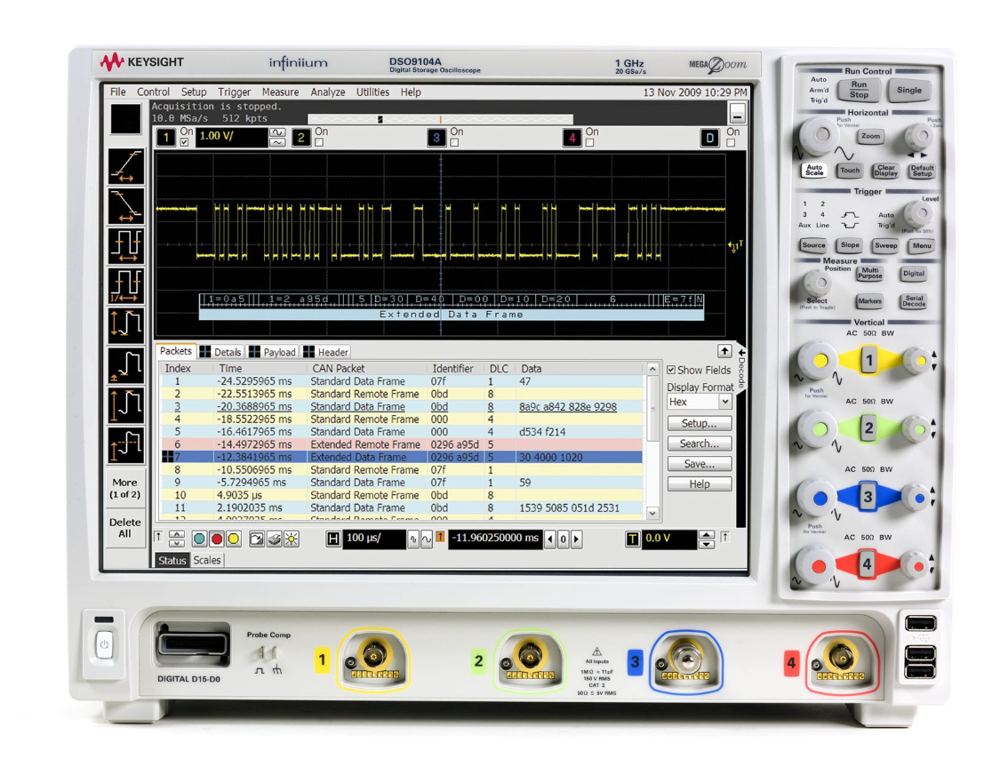Step the trigger level up arrow
This screenshot has height=759, width=992.
(x=707, y=534)
